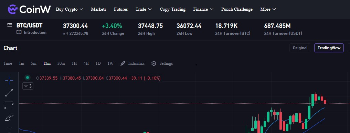Select the text annotation tool

pos(9,130)
